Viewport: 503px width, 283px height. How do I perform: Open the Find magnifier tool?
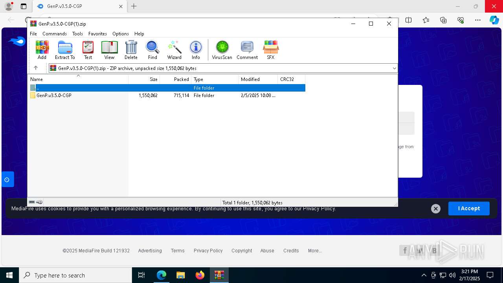coord(152,50)
